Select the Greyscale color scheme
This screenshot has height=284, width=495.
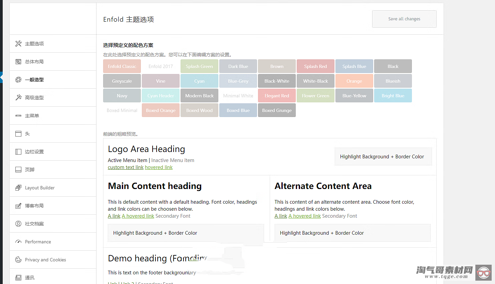122,81
